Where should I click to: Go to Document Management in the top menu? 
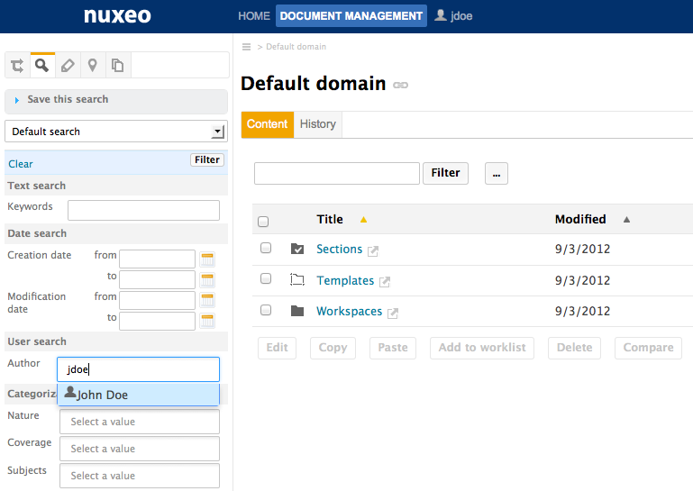pyautogui.click(x=351, y=16)
